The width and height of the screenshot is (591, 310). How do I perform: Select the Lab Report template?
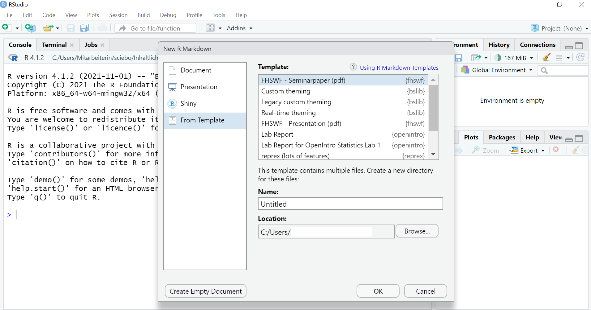[343, 134]
